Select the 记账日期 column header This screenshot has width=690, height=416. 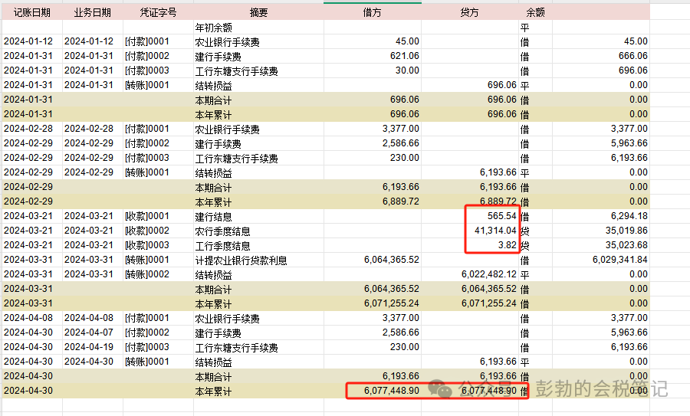tap(32, 12)
